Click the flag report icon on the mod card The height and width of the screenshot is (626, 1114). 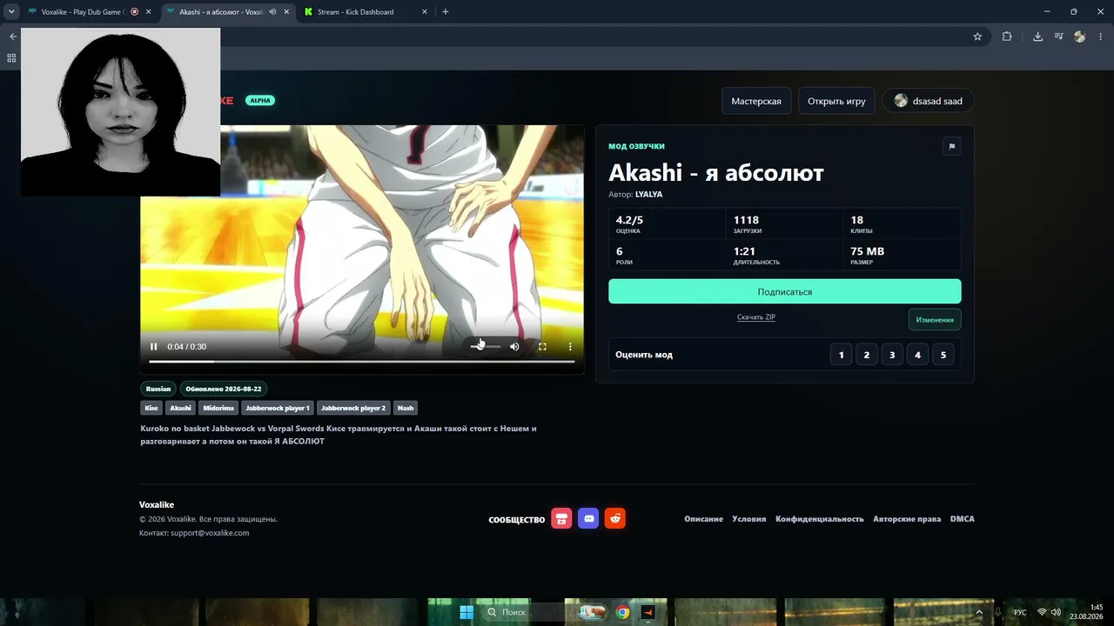(x=951, y=146)
